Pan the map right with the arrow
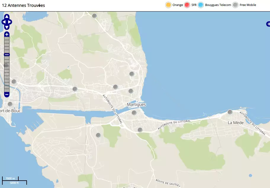The width and height of the screenshot is (270, 188). [x=10, y=22]
